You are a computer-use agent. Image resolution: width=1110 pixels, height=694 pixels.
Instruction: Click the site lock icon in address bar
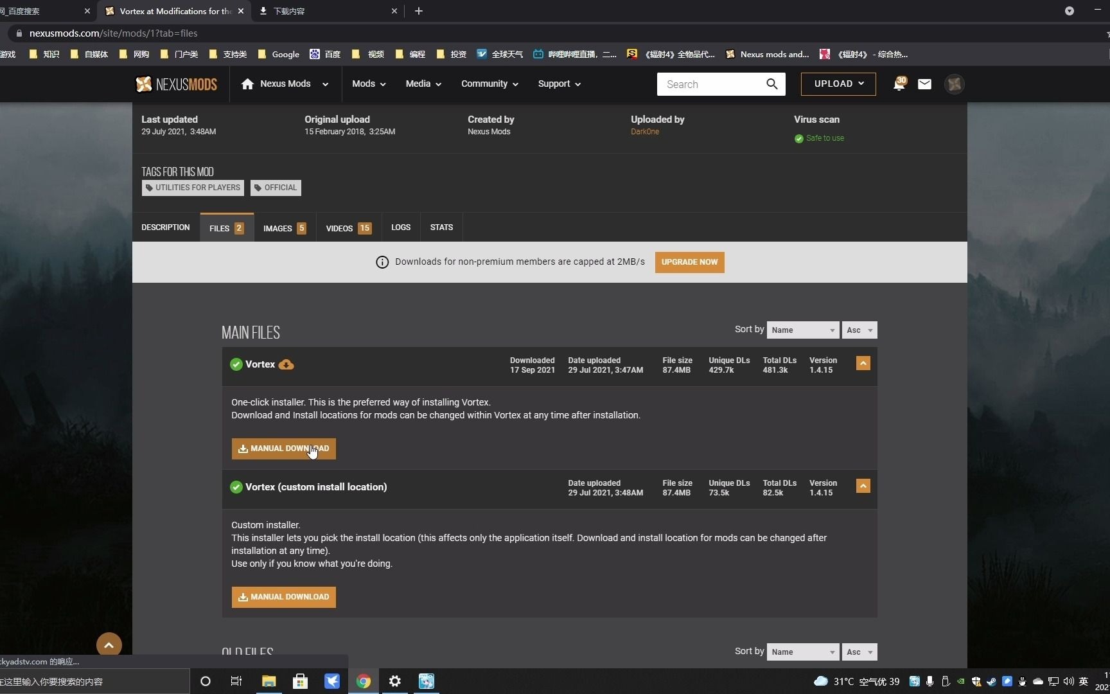tap(19, 33)
